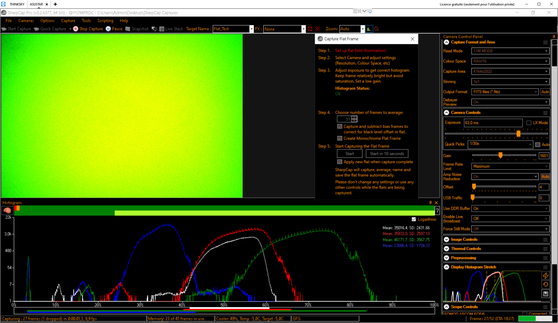Click the save stretch floppy disk icon
Image resolution: width=558 pixels, height=323 pixels.
(545, 294)
